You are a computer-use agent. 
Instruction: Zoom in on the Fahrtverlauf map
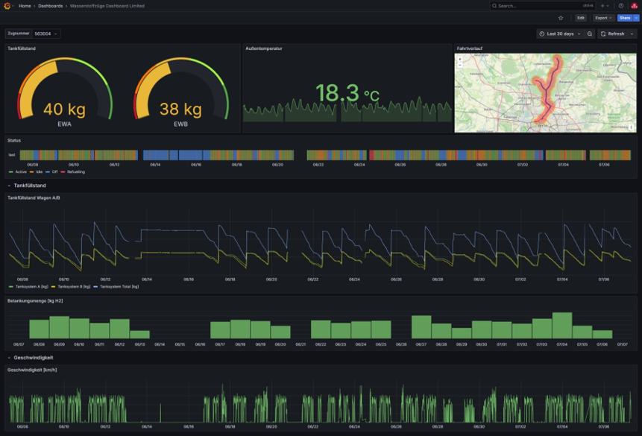[x=459, y=58]
